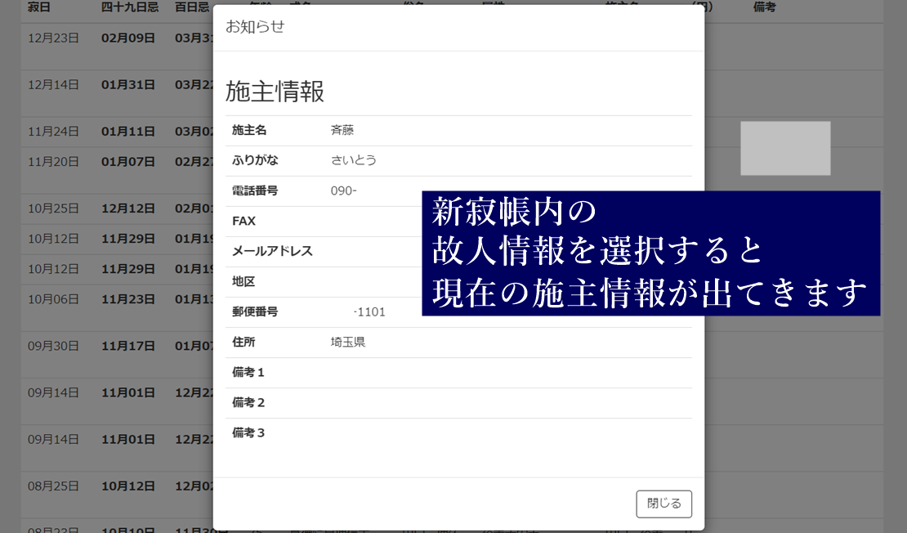Select the gray thumbnail in the 備考 column
The width and height of the screenshot is (907, 533).
point(784,148)
